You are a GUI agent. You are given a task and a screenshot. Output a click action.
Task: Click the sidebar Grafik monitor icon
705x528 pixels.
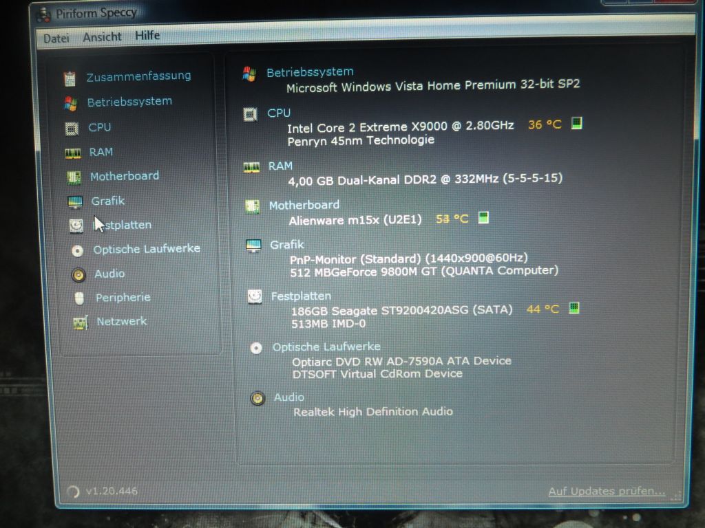point(75,203)
